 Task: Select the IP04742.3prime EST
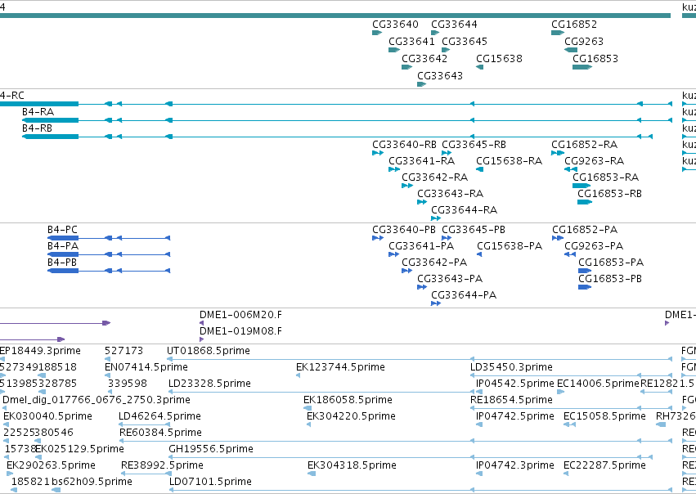pos(479,474)
